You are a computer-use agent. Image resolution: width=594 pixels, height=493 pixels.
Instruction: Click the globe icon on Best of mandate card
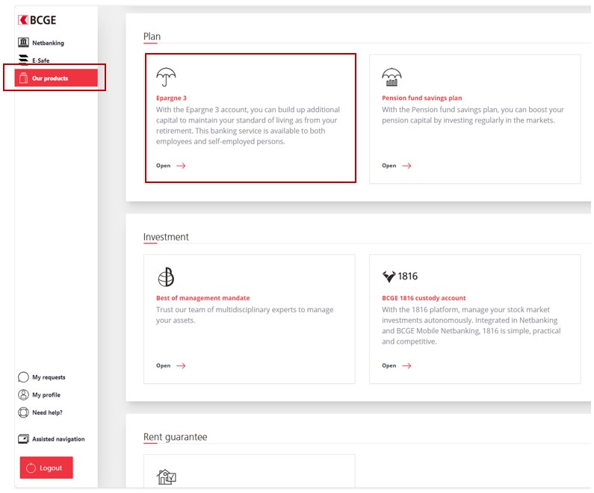166,277
